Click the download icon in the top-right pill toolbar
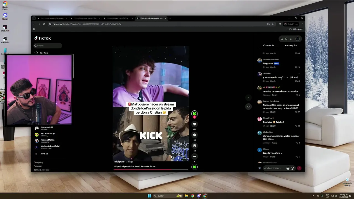Screen dimensions: 354x199 coord(291,39)
